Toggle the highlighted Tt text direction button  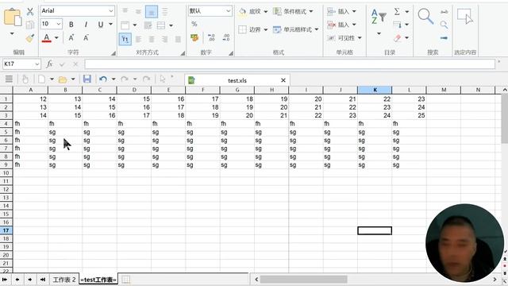(125, 39)
